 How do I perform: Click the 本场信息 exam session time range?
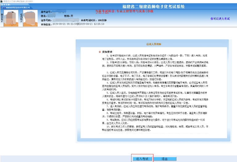[78, 24]
